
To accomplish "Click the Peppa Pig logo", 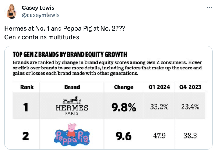I will click(x=72, y=135).
